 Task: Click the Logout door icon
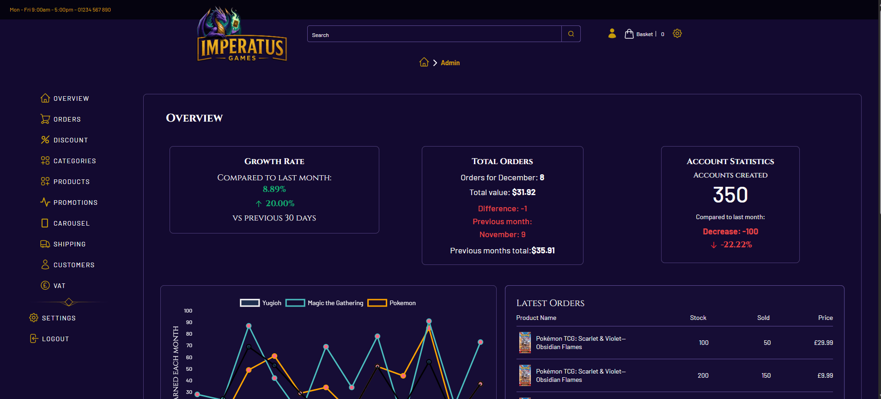(34, 338)
